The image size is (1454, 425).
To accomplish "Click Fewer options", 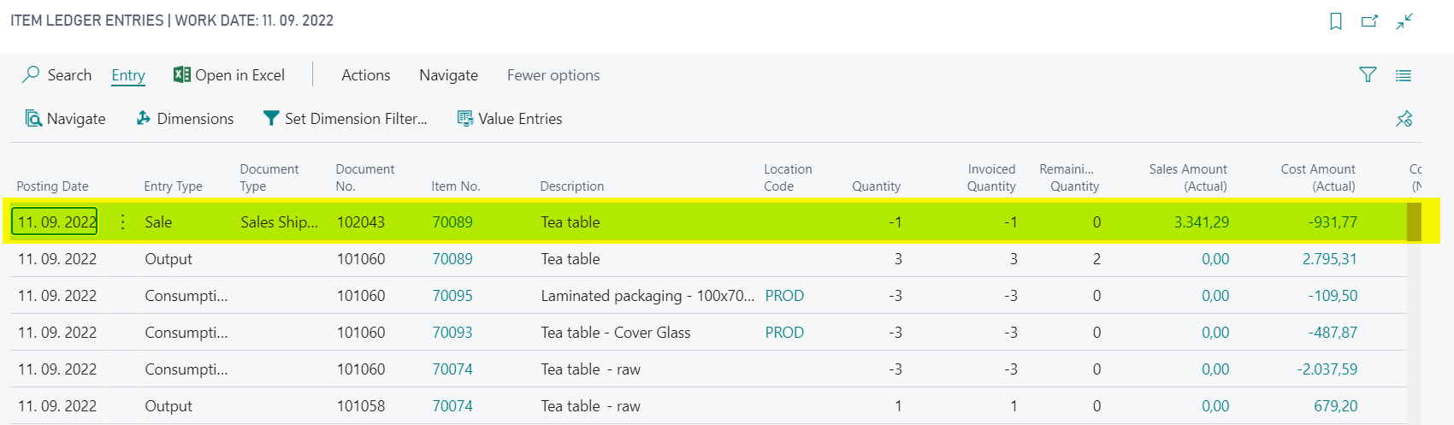I will pyautogui.click(x=553, y=75).
